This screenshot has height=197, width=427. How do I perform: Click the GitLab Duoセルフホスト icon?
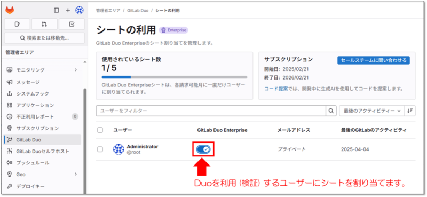coord(10,151)
